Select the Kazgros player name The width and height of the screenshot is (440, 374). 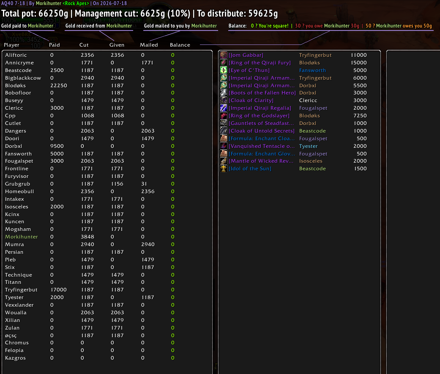pos(15,357)
